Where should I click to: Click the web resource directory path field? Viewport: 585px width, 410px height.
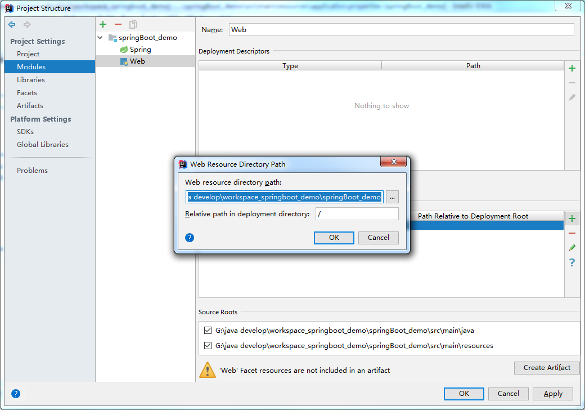click(x=284, y=197)
